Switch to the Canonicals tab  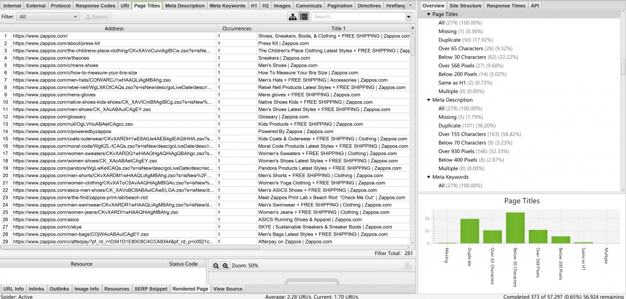coord(309,5)
